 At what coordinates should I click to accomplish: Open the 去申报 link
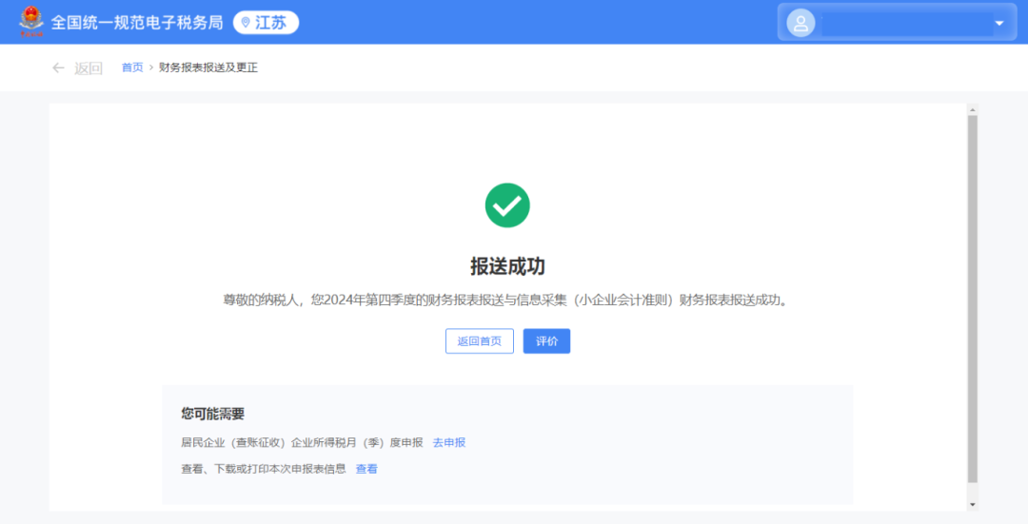coord(449,443)
